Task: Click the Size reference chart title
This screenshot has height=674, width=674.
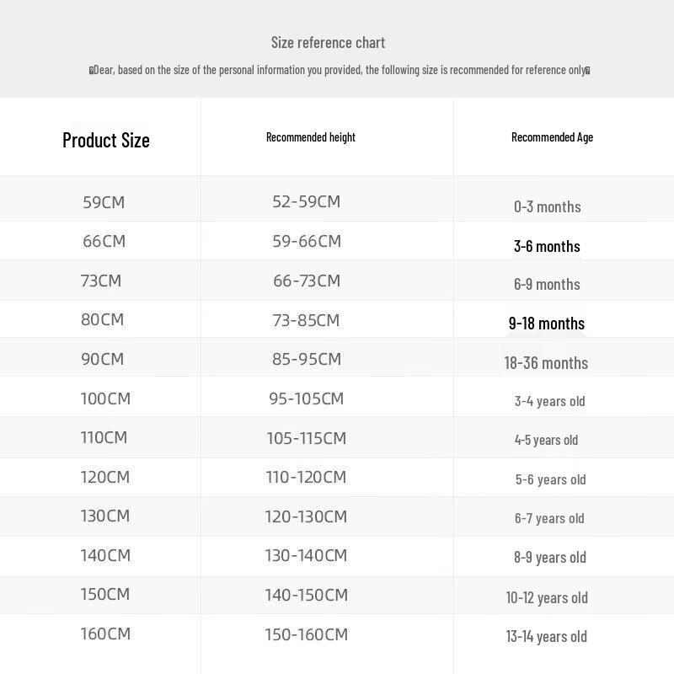Action: (x=328, y=42)
